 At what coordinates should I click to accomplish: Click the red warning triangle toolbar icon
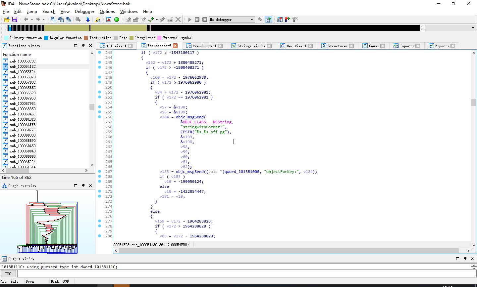pyautogui.click(x=109, y=20)
